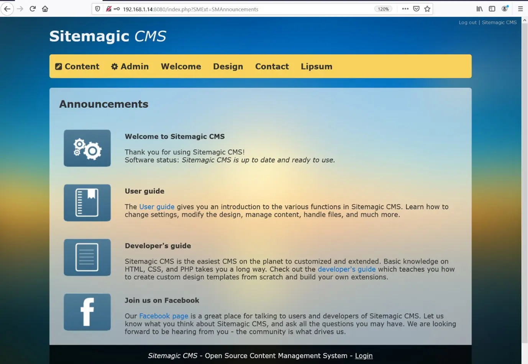Click Log out in the top corner
528x364 pixels.
467,23
